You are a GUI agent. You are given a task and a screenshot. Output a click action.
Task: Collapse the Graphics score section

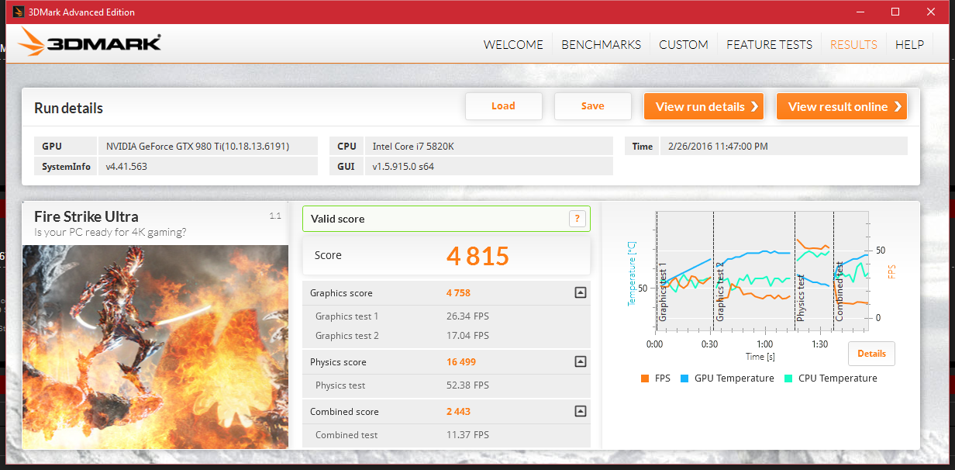[580, 292]
